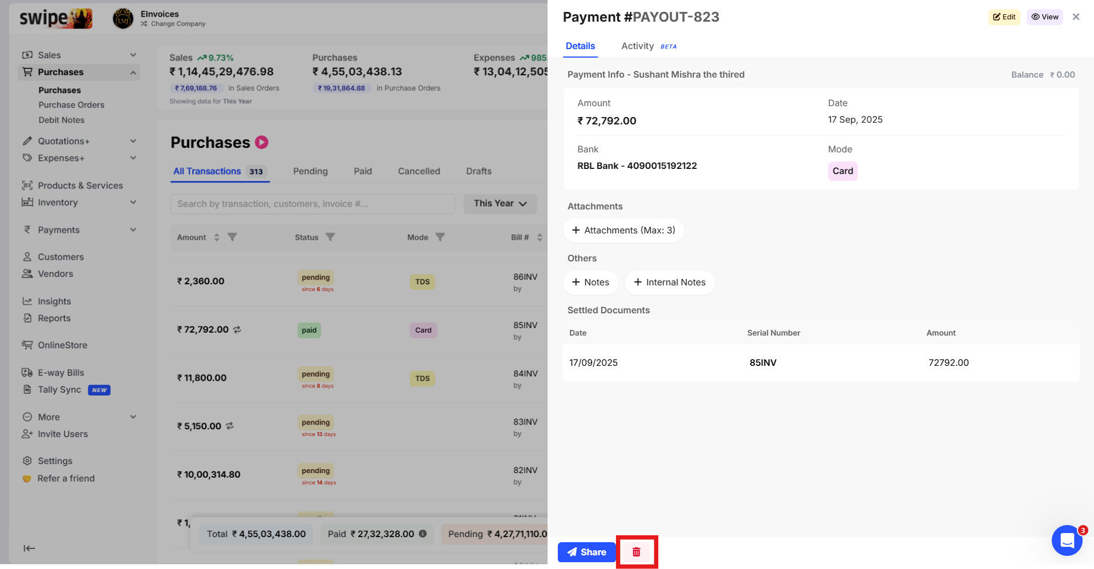This screenshot has width=1094, height=569.
Task: Click the red delete trash icon
Action: [637, 552]
